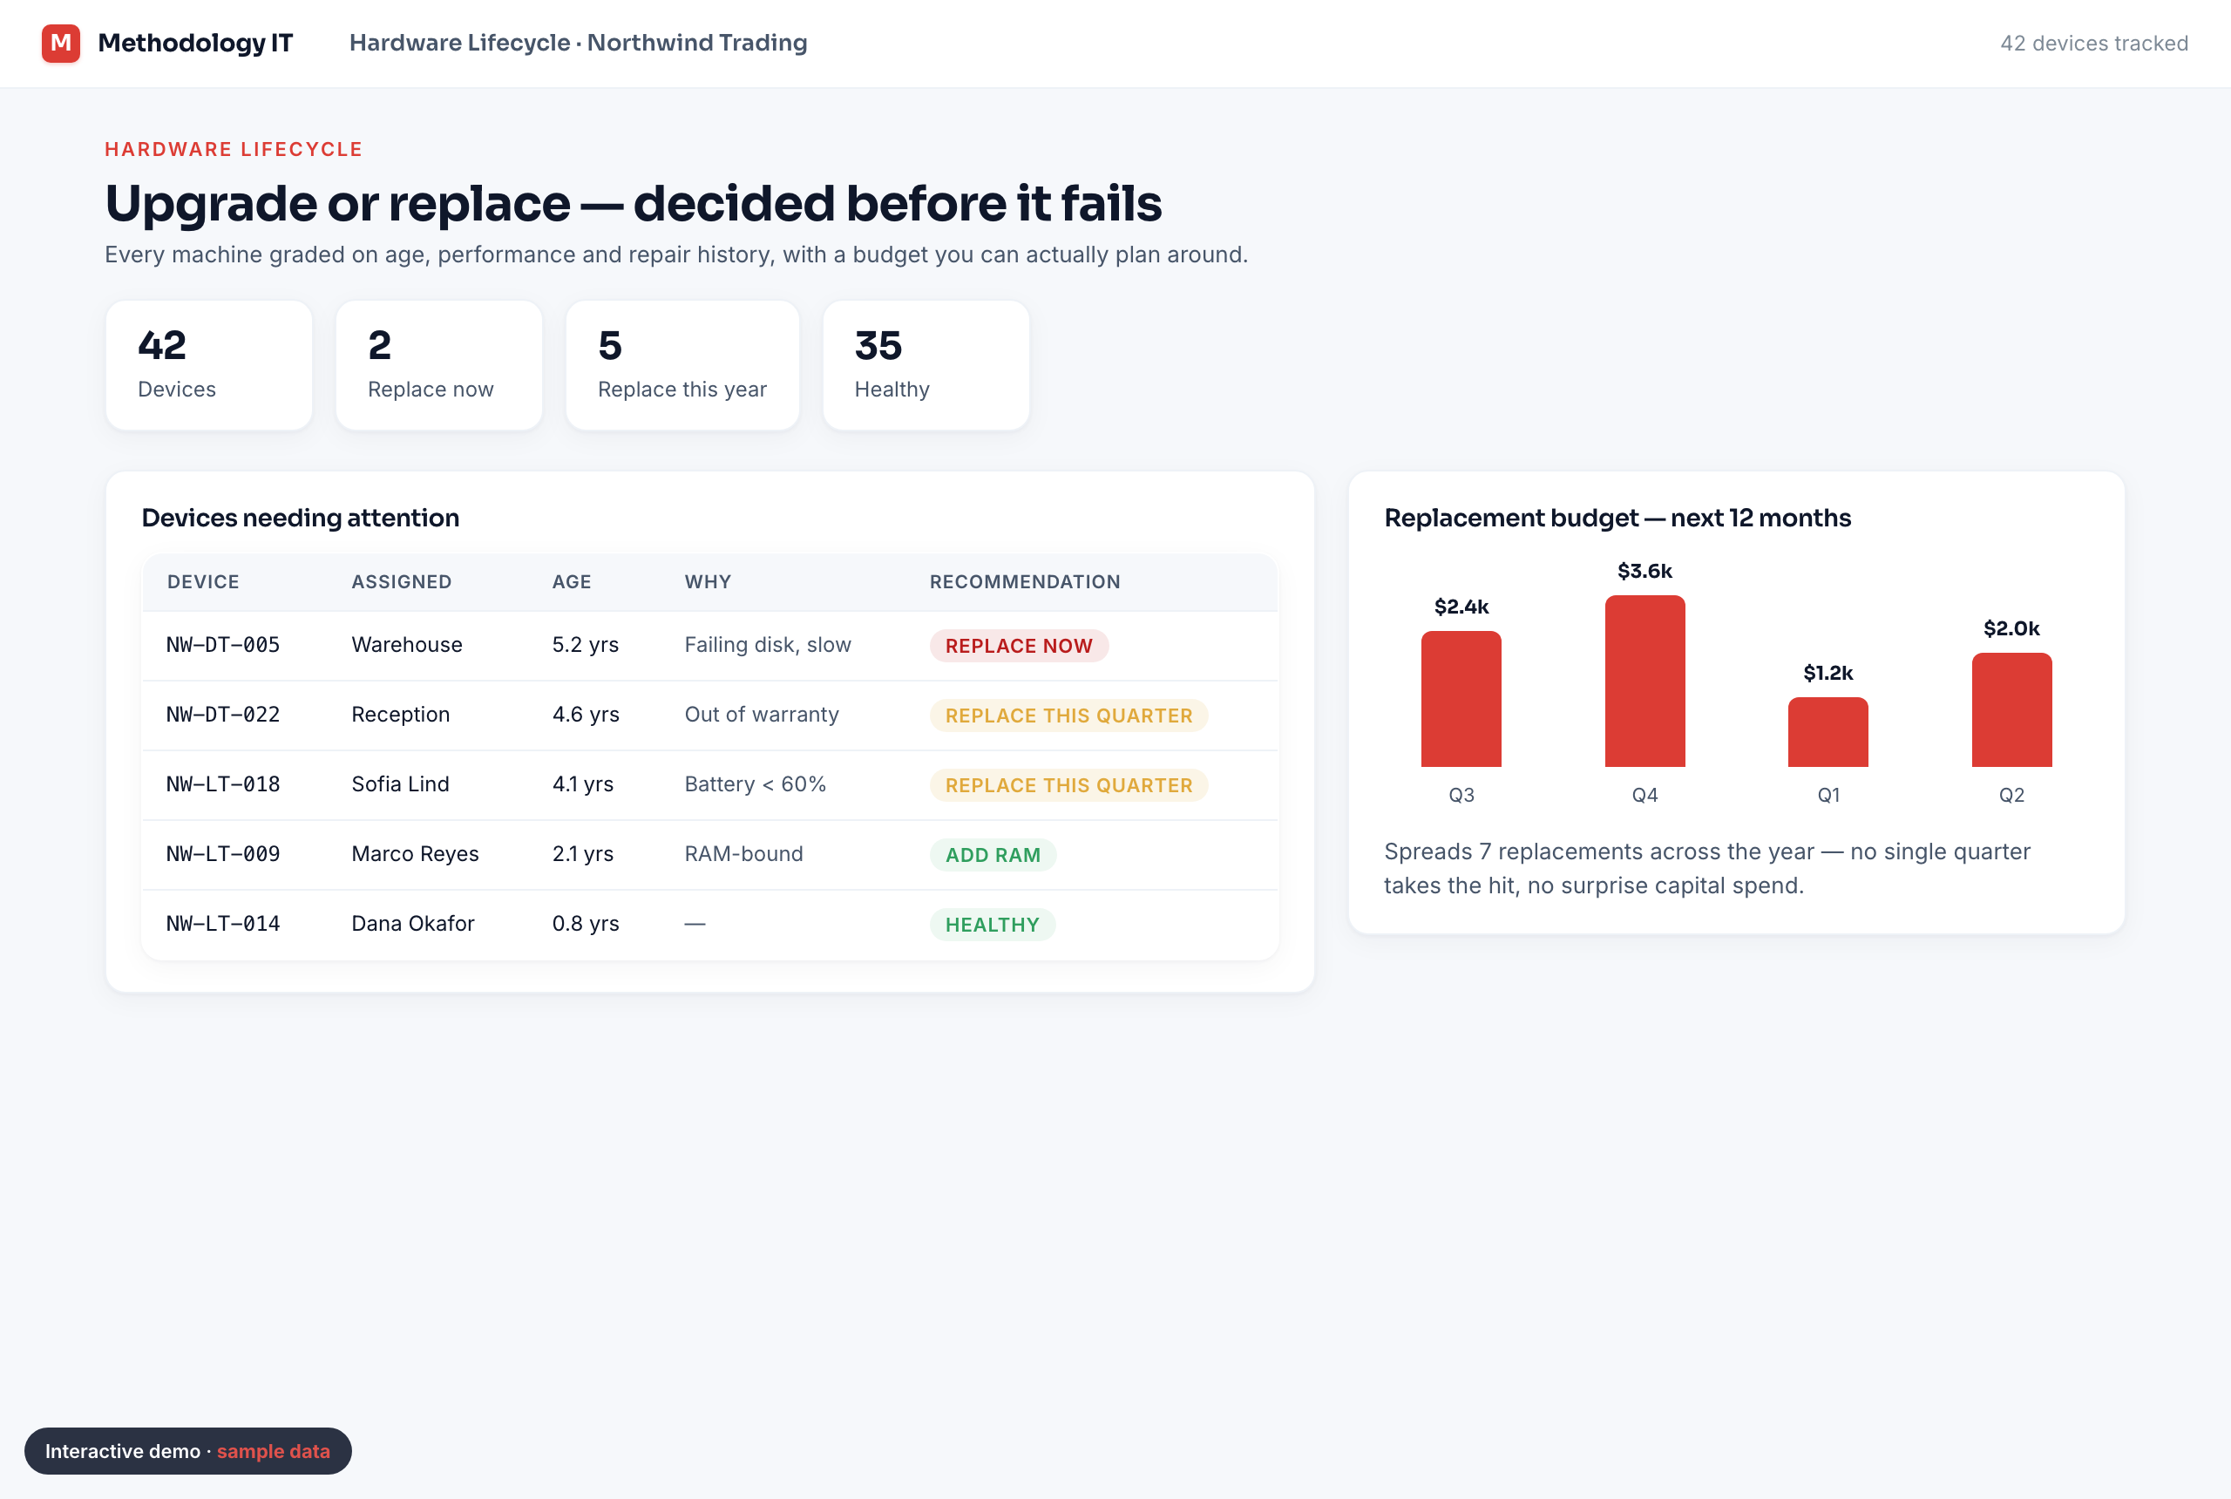Click the Out of warranty reason

pos(762,716)
